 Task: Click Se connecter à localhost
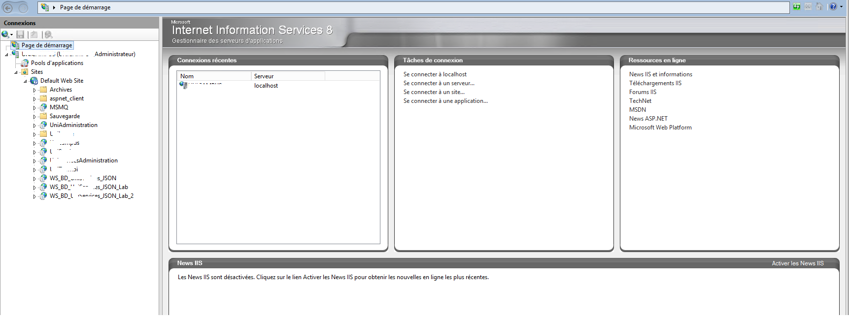[435, 74]
